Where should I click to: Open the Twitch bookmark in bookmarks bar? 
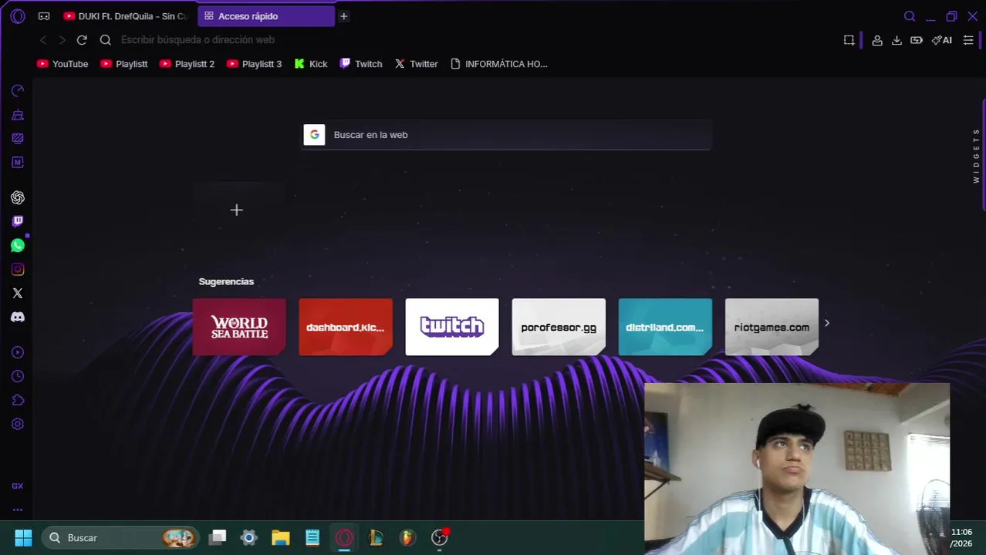tap(361, 64)
